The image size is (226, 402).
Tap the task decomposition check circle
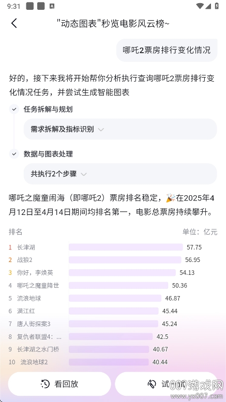point(14,109)
